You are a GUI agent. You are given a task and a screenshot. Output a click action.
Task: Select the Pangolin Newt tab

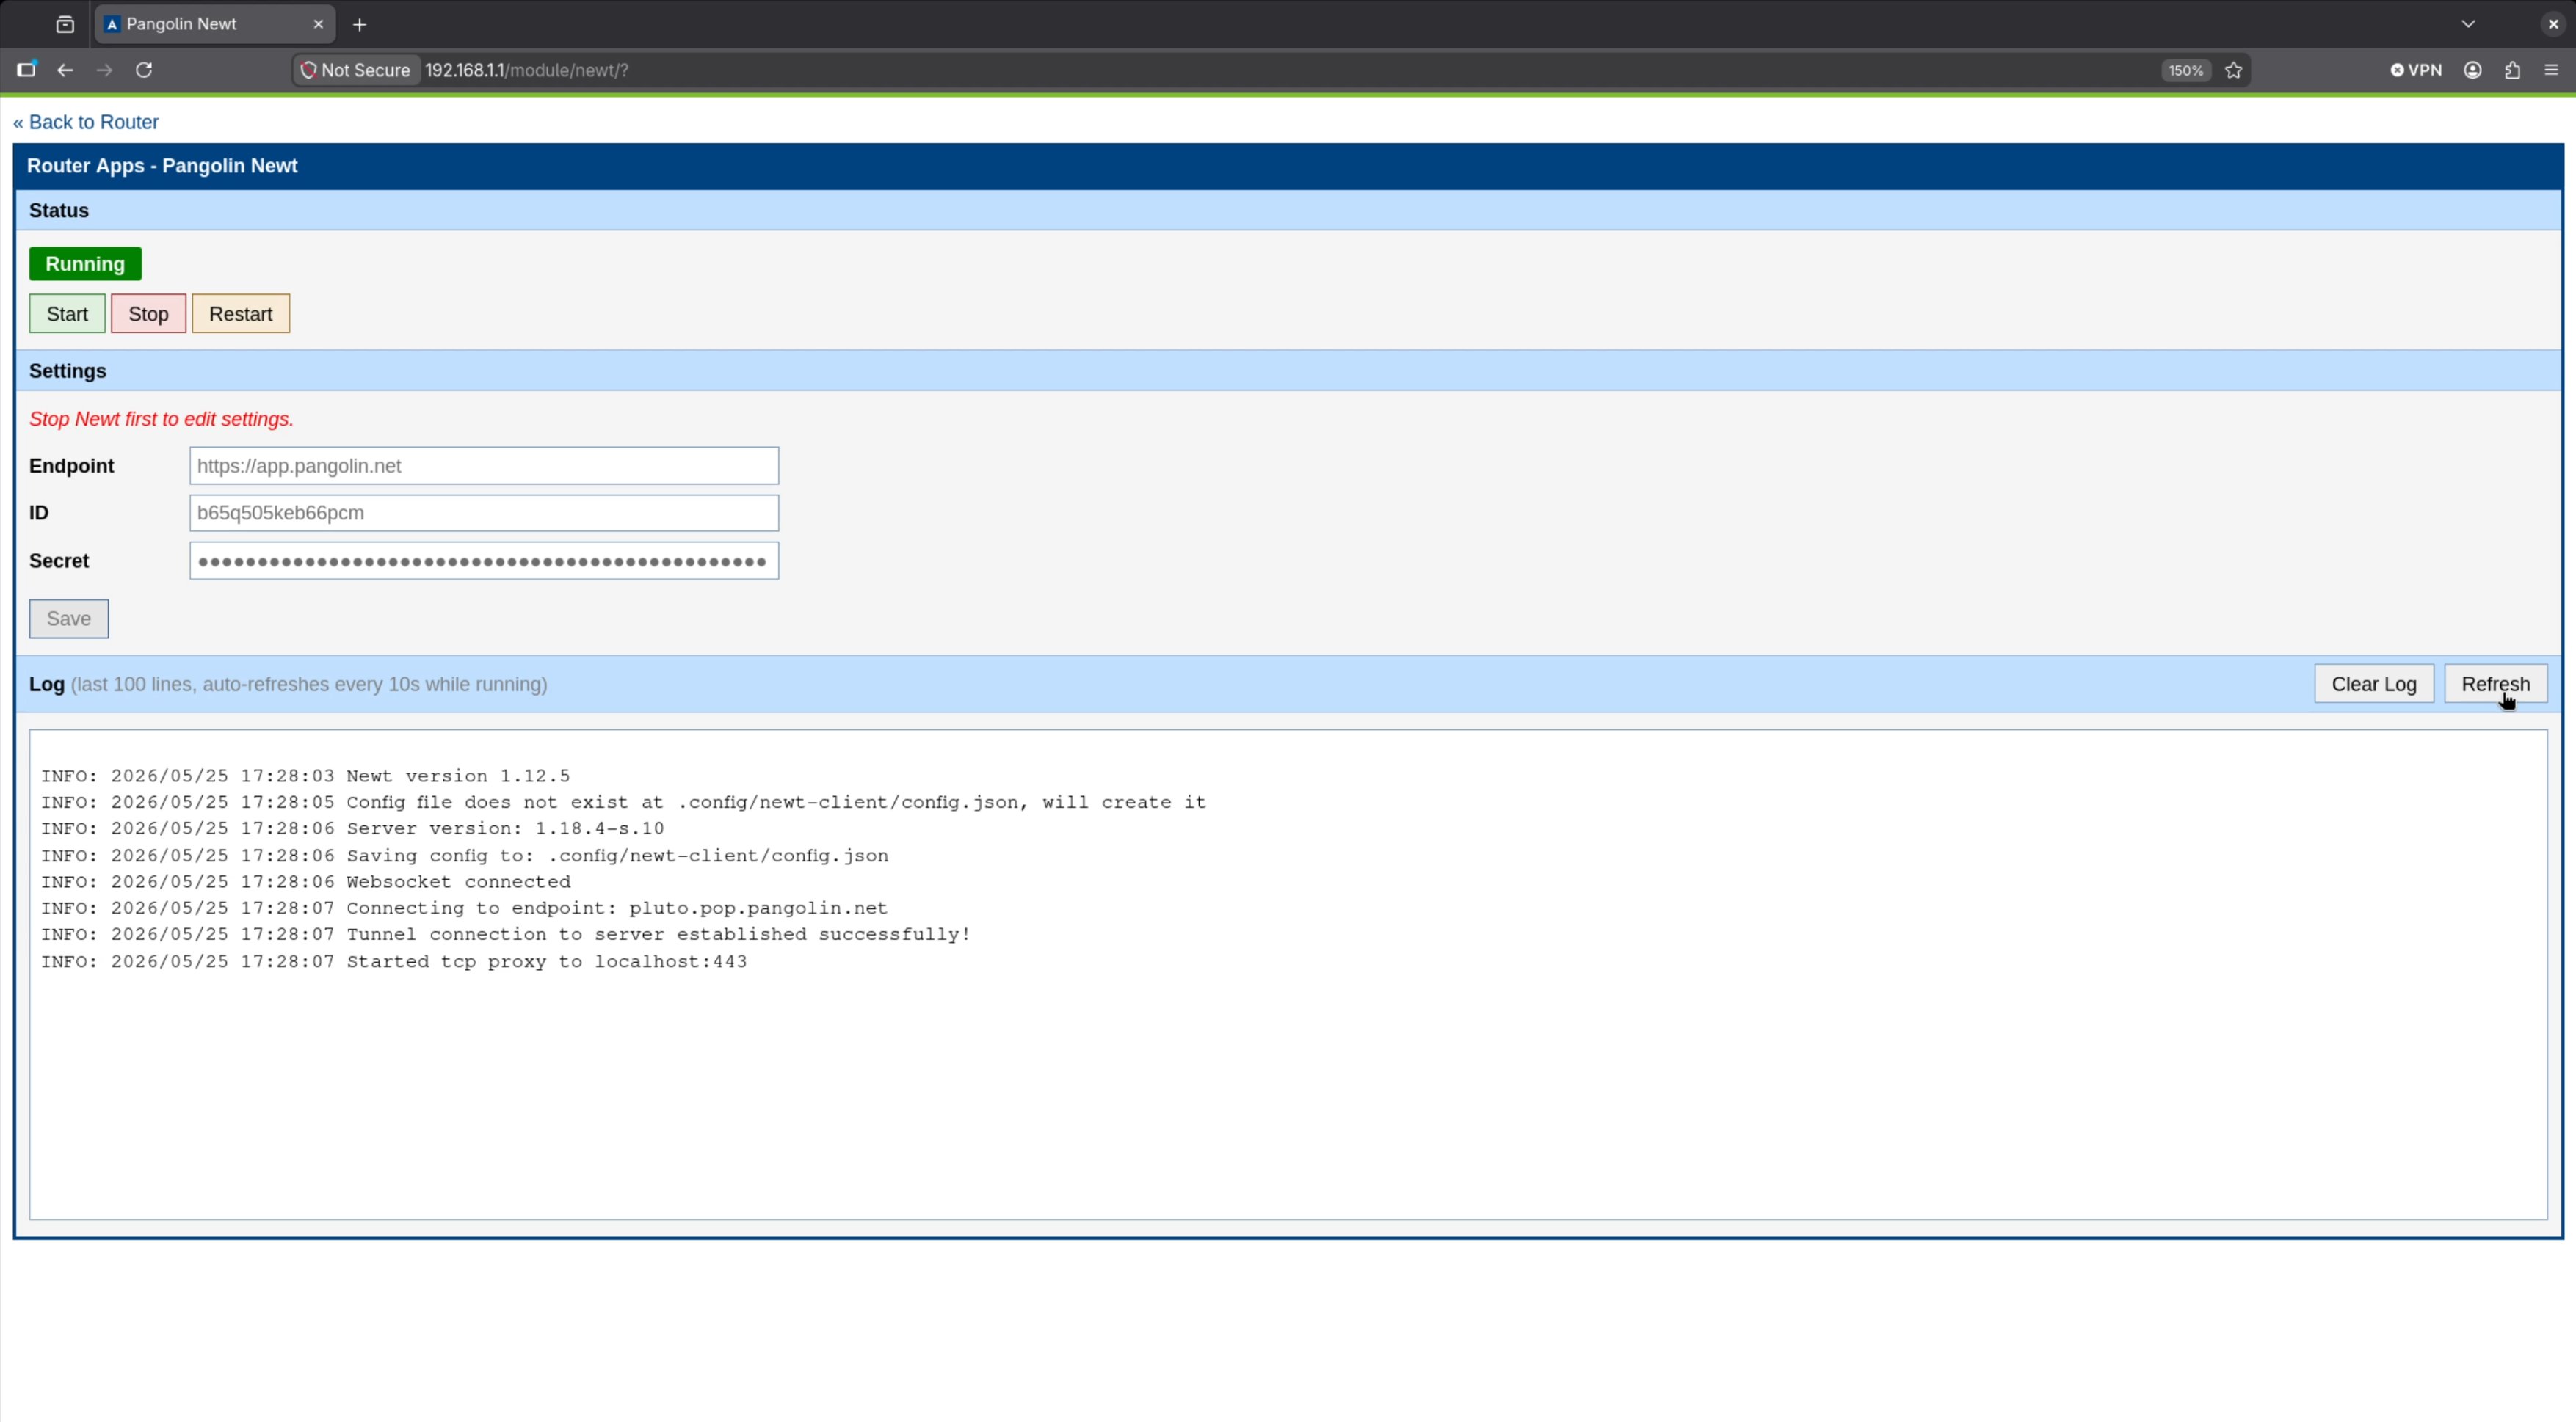tap(214, 24)
